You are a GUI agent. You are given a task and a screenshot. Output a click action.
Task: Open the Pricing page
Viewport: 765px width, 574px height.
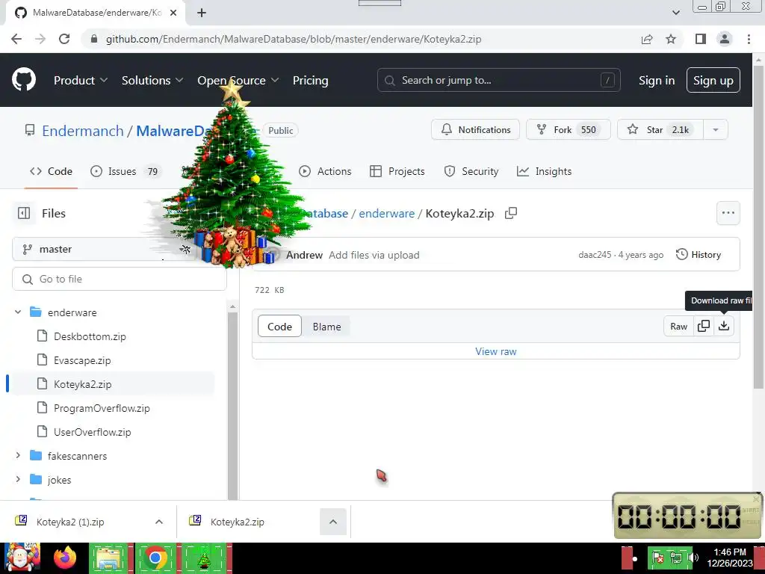click(310, 81)
